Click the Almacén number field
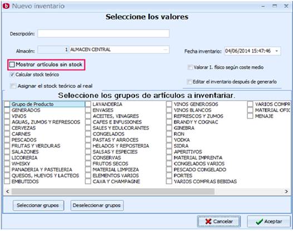 (x=53, y=50)
